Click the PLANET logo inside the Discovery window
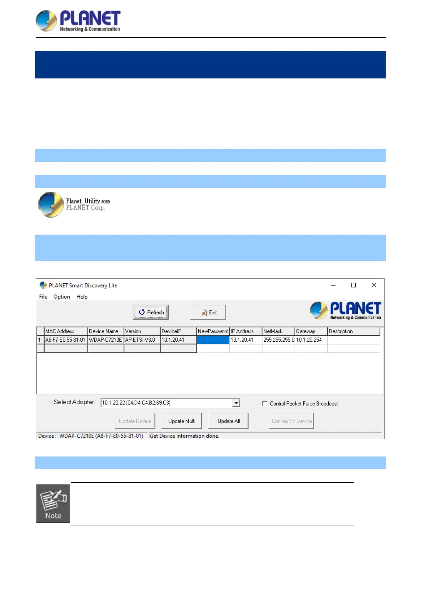This screenshot has height=595, width=421. pos(346,310)
